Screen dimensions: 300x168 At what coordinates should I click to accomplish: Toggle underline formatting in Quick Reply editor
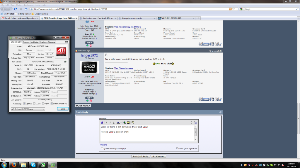coord(113,123)
